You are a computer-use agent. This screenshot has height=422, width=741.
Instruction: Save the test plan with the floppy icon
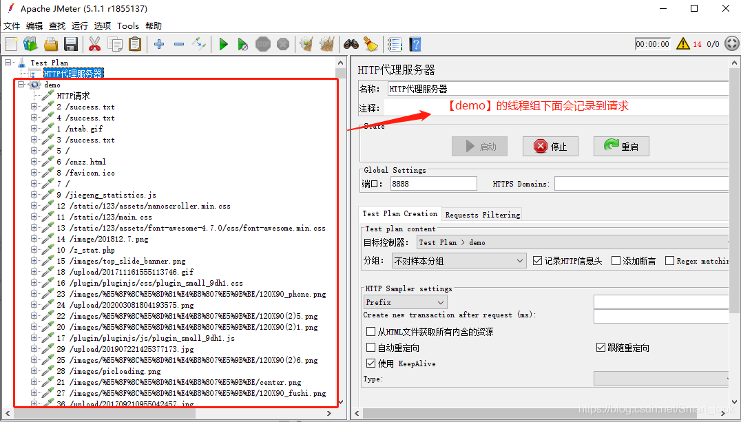pos(71,45)
